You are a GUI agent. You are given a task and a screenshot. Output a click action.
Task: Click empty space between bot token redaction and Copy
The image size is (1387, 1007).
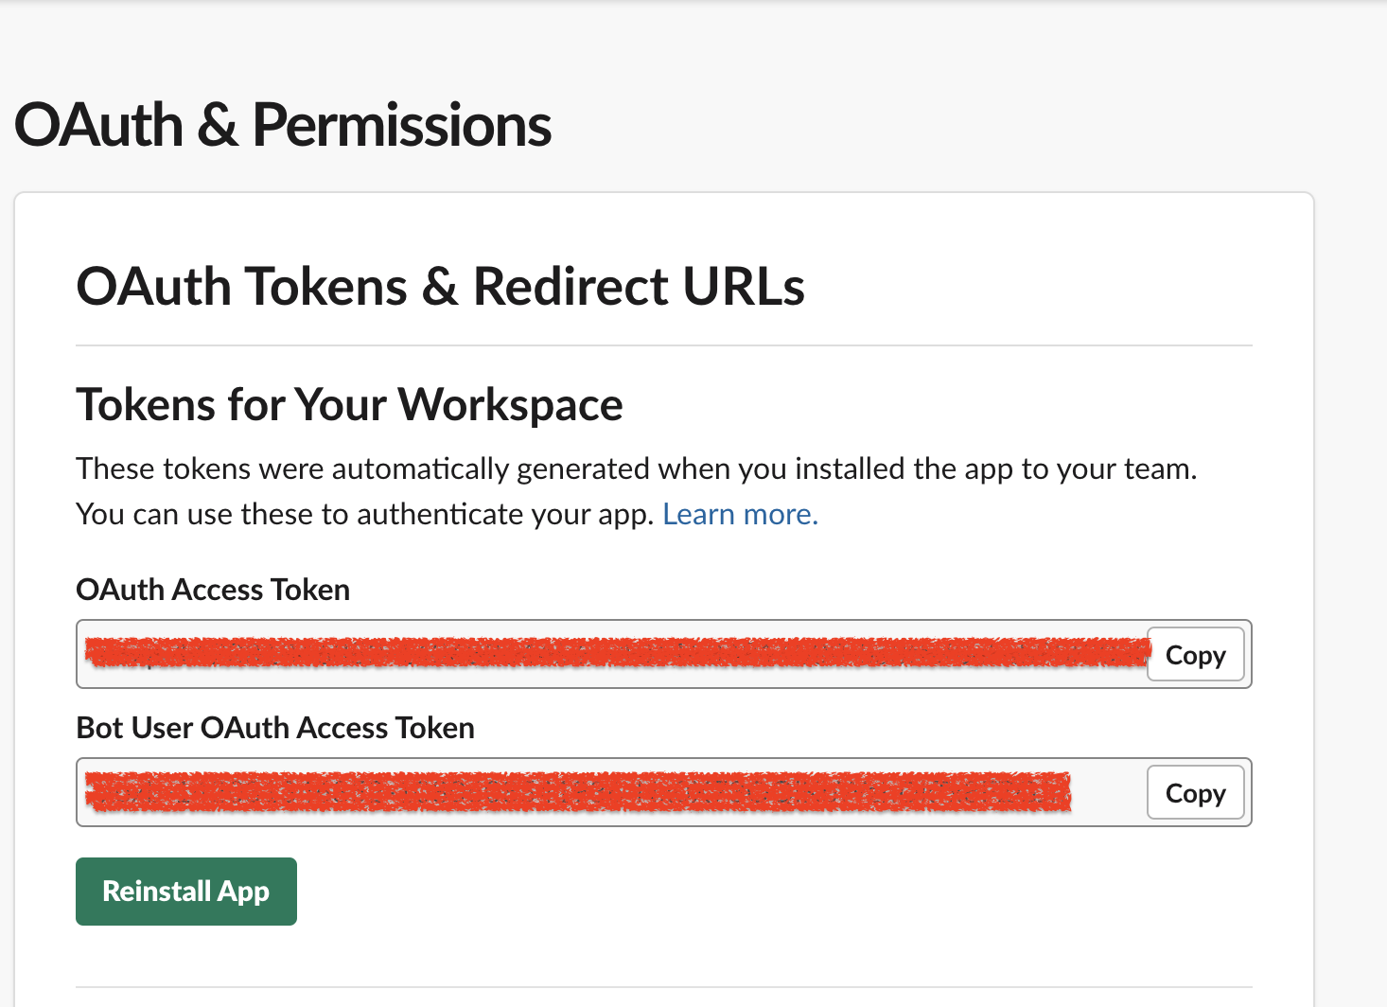(x=1109, y=793)
